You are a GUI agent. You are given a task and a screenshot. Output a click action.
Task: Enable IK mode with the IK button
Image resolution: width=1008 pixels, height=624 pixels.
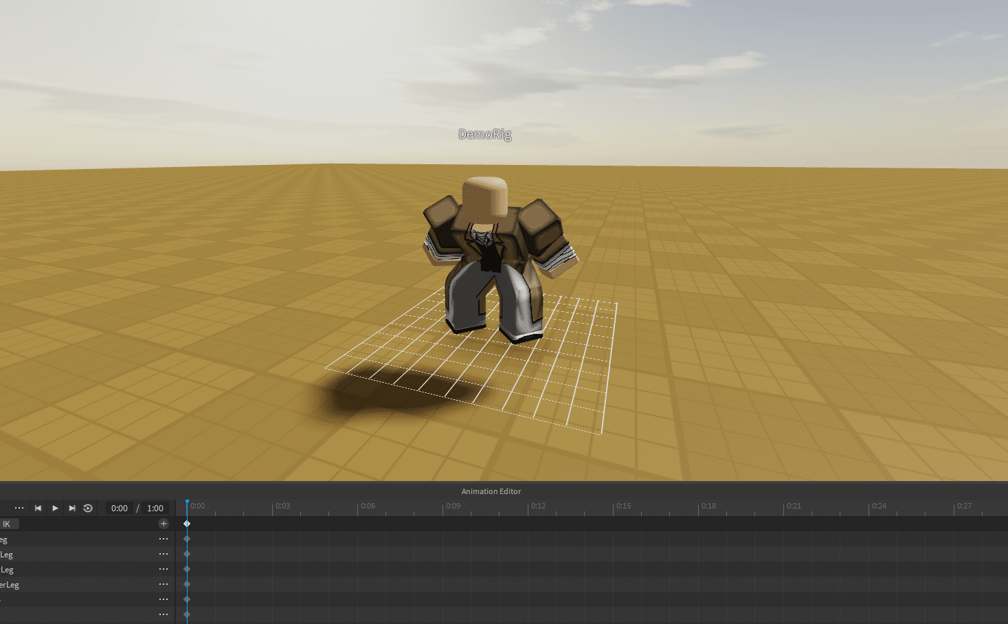(x=9, y=524)
